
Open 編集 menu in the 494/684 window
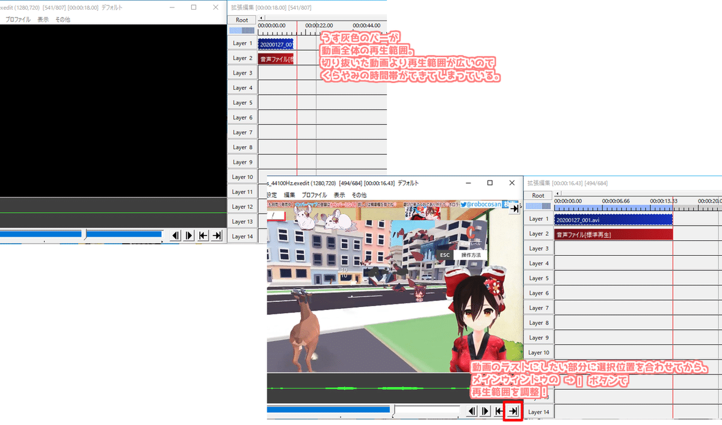pos(289,195)
